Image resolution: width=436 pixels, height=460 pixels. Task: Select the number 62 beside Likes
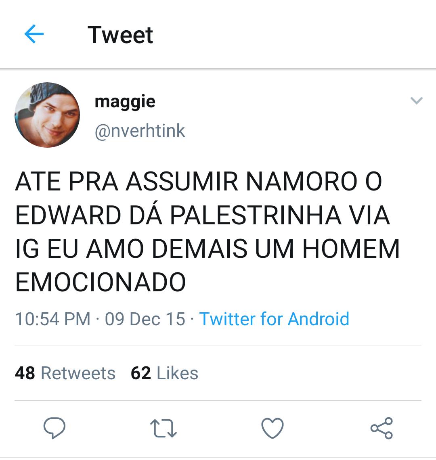tap(141, 373)
